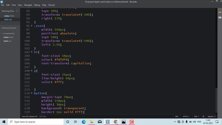Open the Navigate menu
222x125 pixels.
tap(28, 5)
